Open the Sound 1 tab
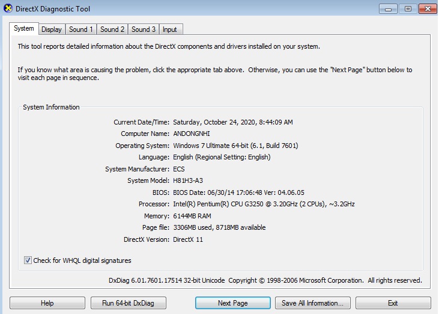Image resolution: width=439 pixels, height=314 pixels. tap(81, 29)
